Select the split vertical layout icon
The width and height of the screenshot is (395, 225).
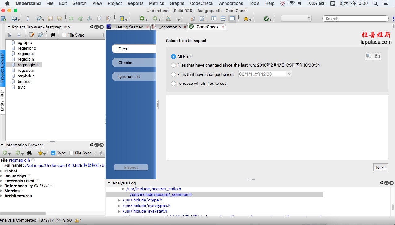(x=213, y=19)
